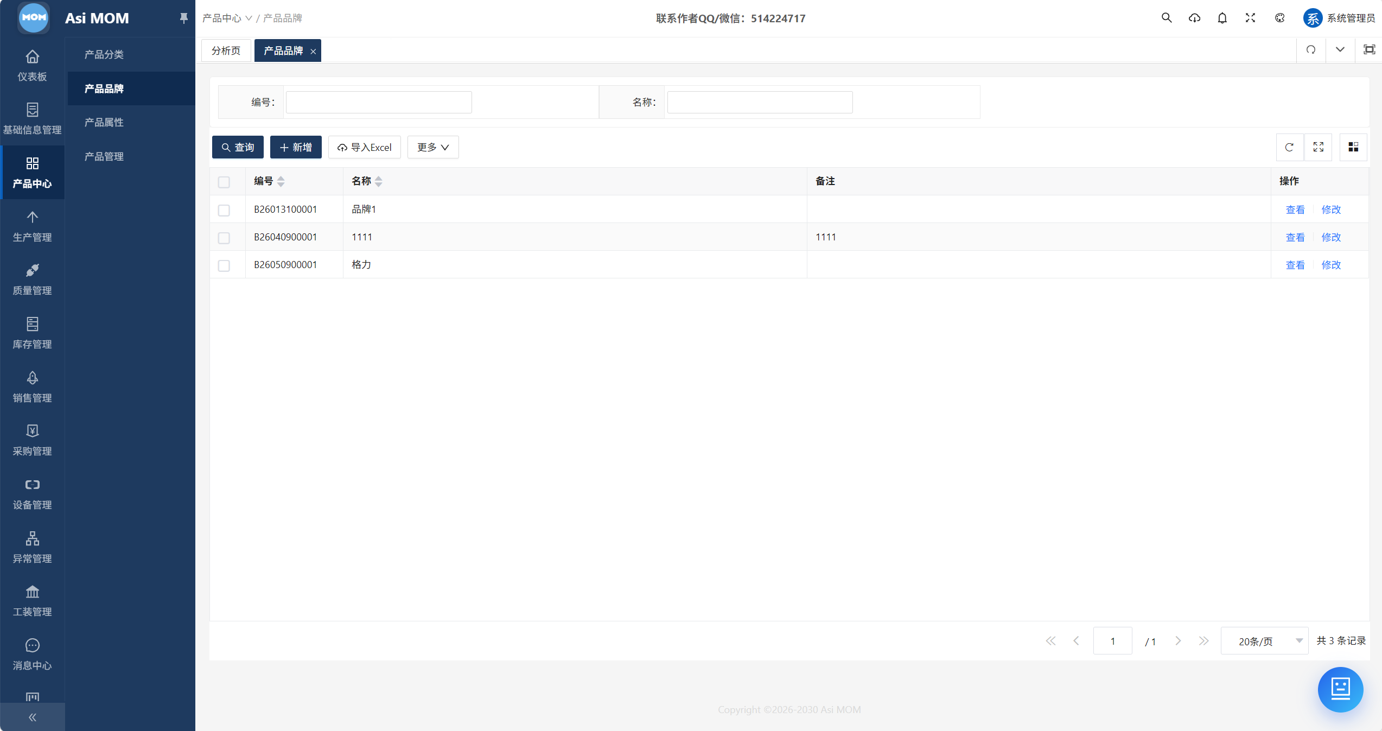Go to previous page arrow

click(x=1077, y=641)
